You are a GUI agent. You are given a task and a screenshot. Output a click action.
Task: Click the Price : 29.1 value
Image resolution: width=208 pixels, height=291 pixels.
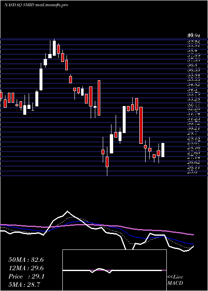(26, 276)
